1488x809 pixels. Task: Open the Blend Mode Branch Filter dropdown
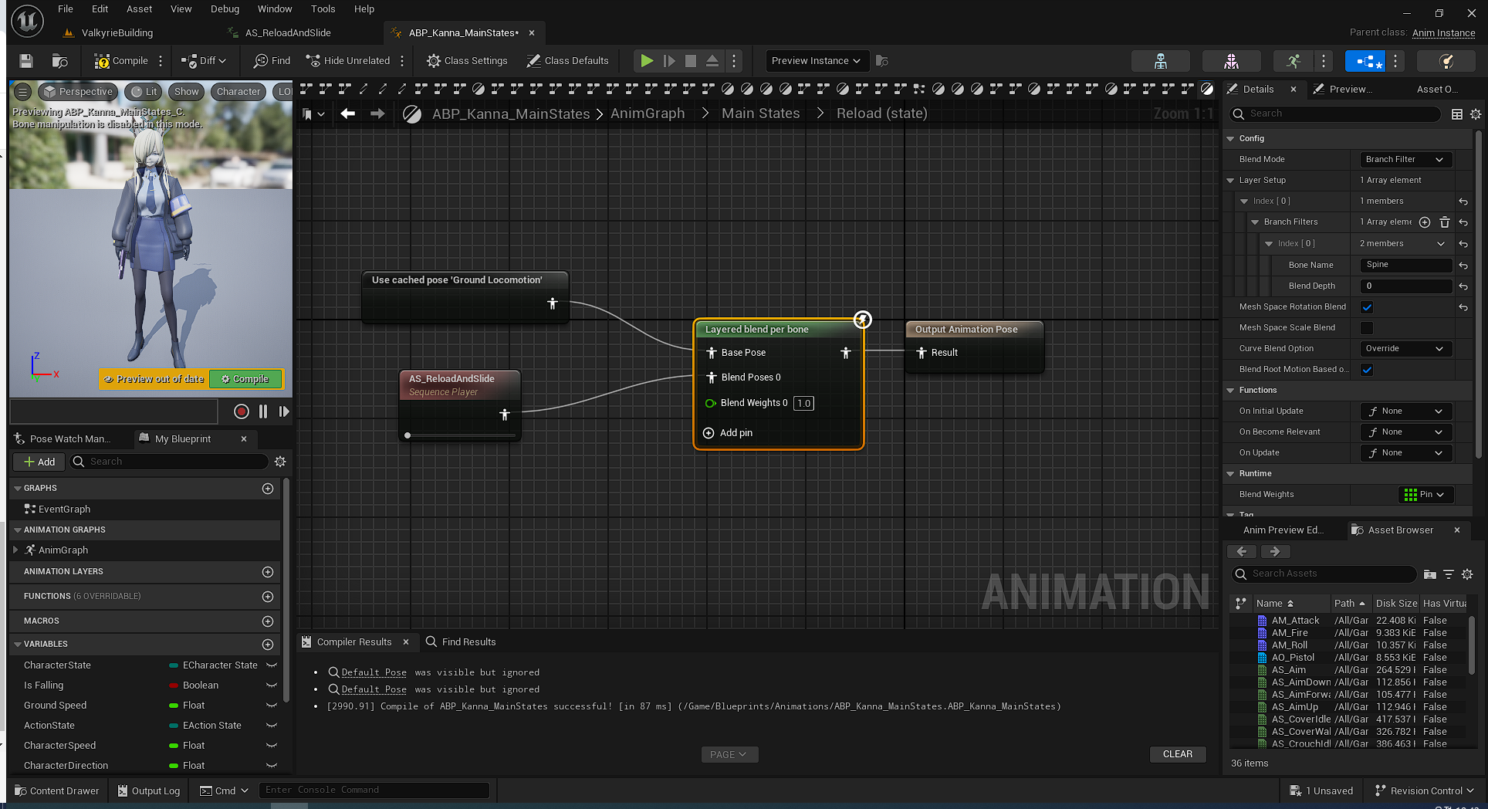pyautogui.click(x=1405, y=160)
